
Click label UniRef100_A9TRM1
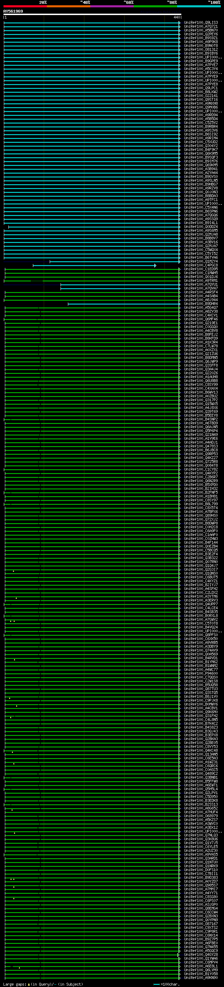[201, 281]
